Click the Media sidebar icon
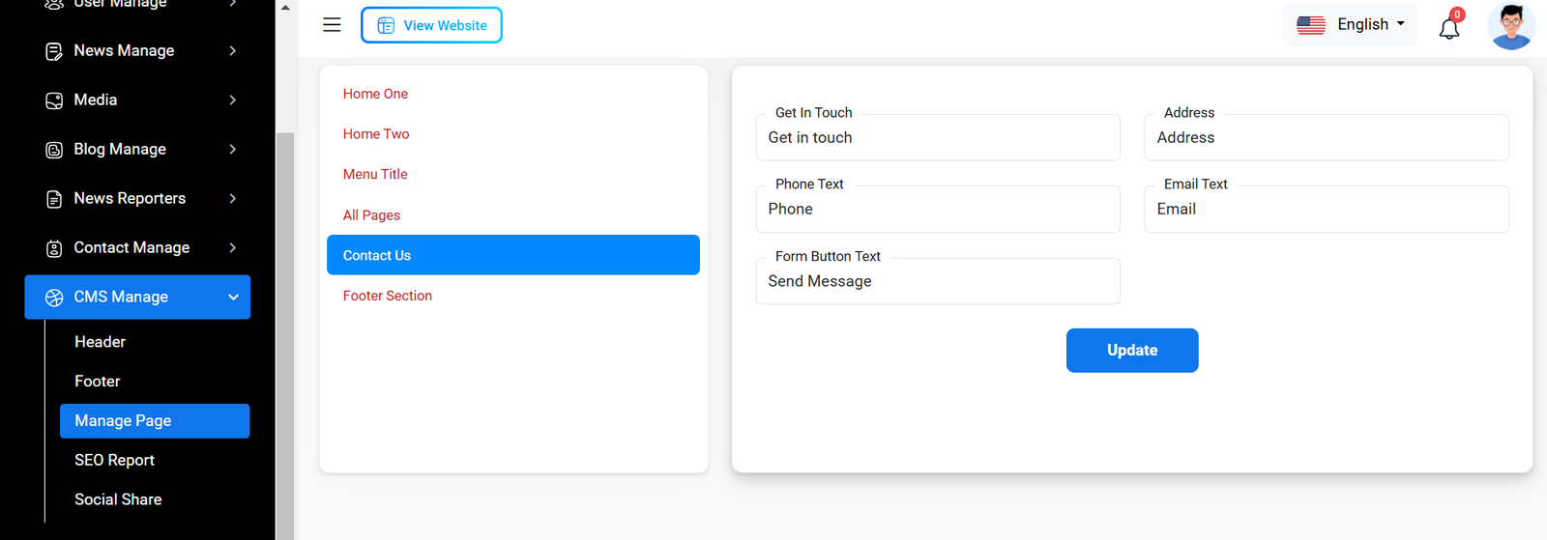The height and width of the screenshot is (540, 1547). tap(54, 100)
